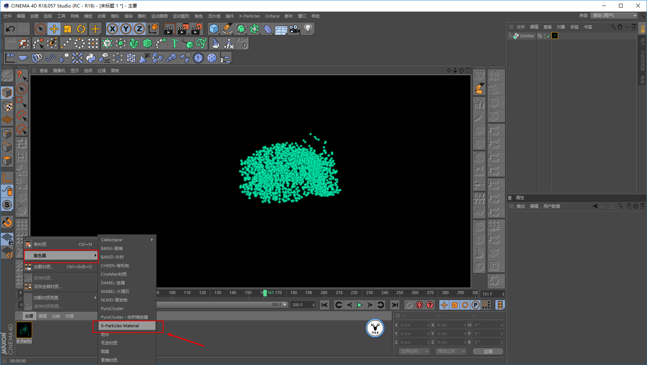Click the Live Selection arrow tool
Viewport: 647px width, 365px height.
tap(41, 29)
